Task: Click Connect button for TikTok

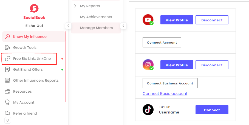Action: click(x=212, y=110)
